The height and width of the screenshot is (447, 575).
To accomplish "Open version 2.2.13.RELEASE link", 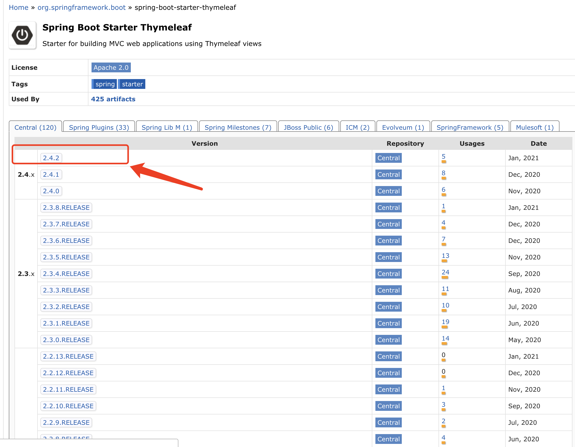I will (x=68, y=357).
